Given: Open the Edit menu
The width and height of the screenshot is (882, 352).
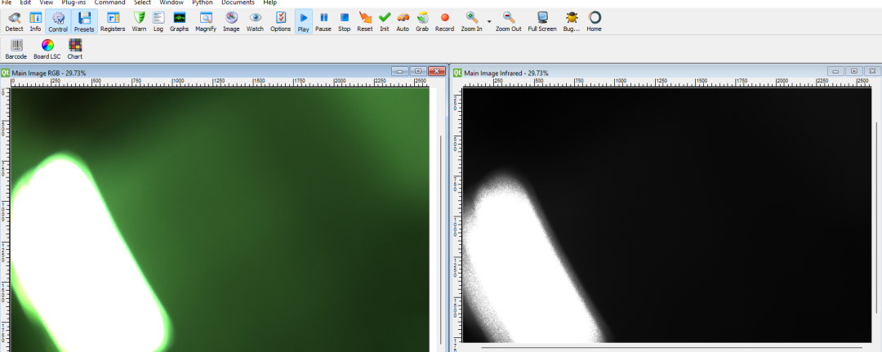Looking at the screenshot, I should [25, 2].
